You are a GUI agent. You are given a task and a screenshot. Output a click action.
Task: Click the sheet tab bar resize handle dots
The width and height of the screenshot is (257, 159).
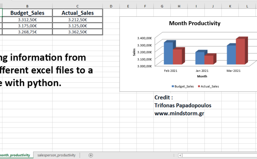click(174, 155)
